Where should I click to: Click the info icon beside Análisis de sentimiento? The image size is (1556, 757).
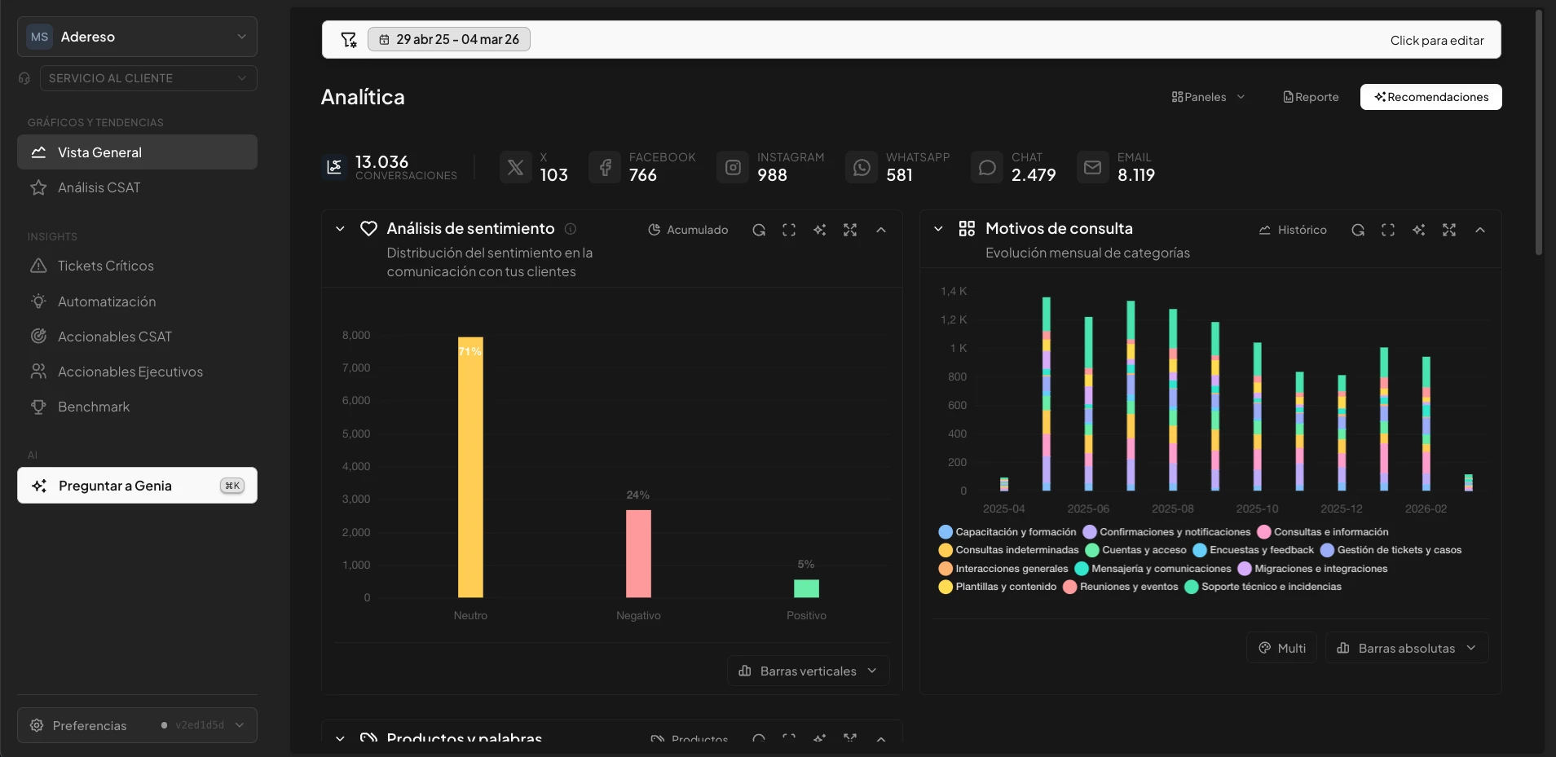click(x=571, y=229)
